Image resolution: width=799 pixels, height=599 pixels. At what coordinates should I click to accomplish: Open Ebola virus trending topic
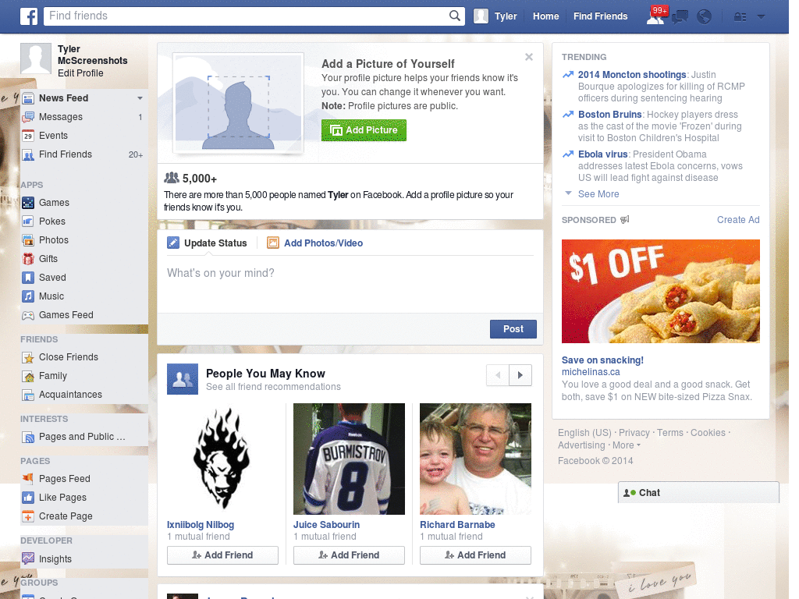point(603,154)
